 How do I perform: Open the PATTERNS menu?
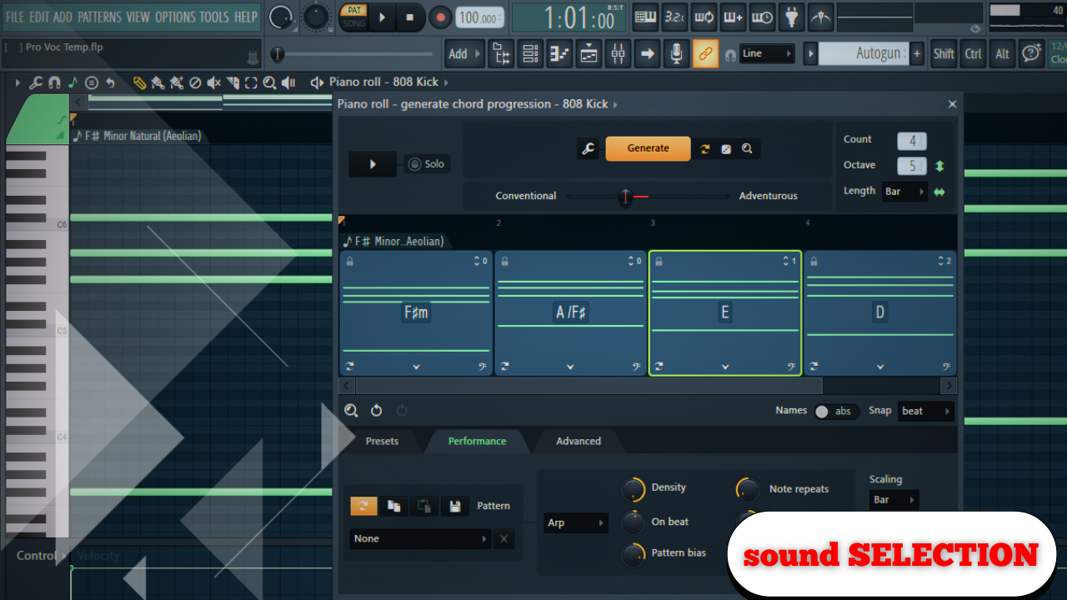[x=99, y=17]
